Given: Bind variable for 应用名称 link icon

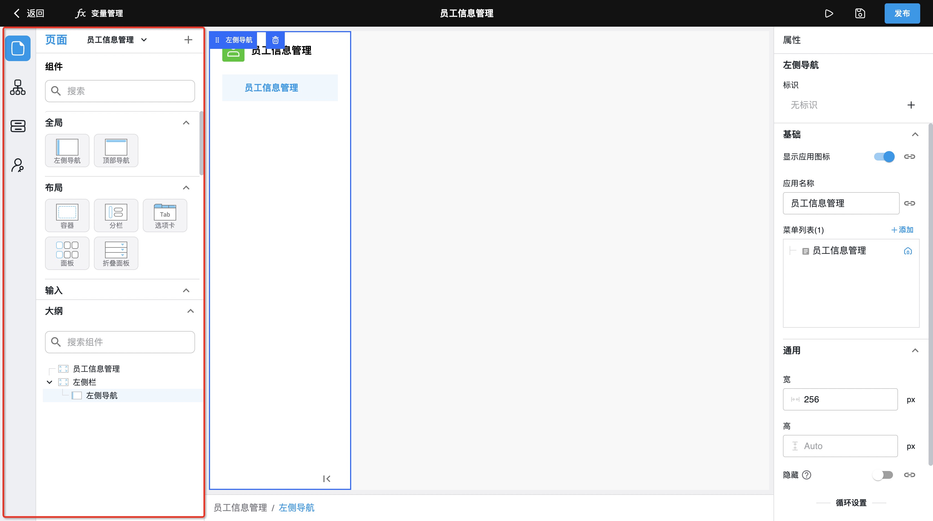Looking at the screenshot, I should point(909,203).
